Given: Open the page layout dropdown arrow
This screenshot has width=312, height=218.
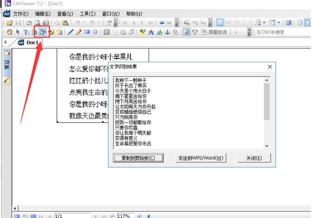Looking at the screenshot, I should (279, 23).
